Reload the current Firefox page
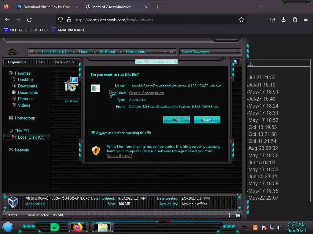Viewport: 313px width, 234px height. point(29,20)
